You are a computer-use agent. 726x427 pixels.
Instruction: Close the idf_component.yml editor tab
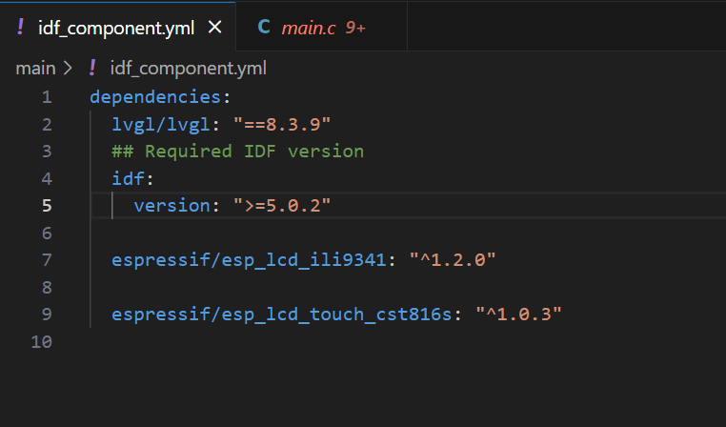click(215, 28)
